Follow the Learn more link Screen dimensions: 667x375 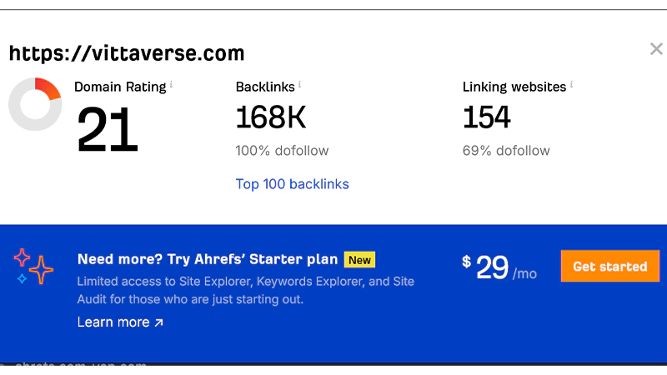pyautogui.click(x=120, y=322)
